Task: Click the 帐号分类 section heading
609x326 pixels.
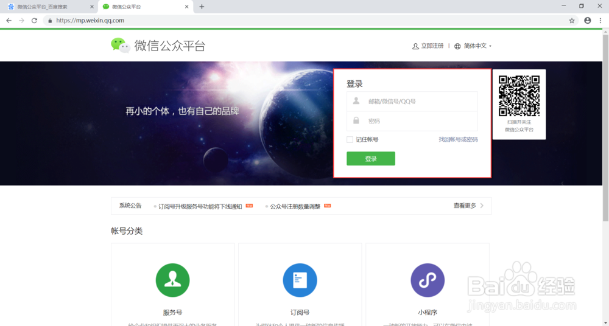Action: pos(127,231)
